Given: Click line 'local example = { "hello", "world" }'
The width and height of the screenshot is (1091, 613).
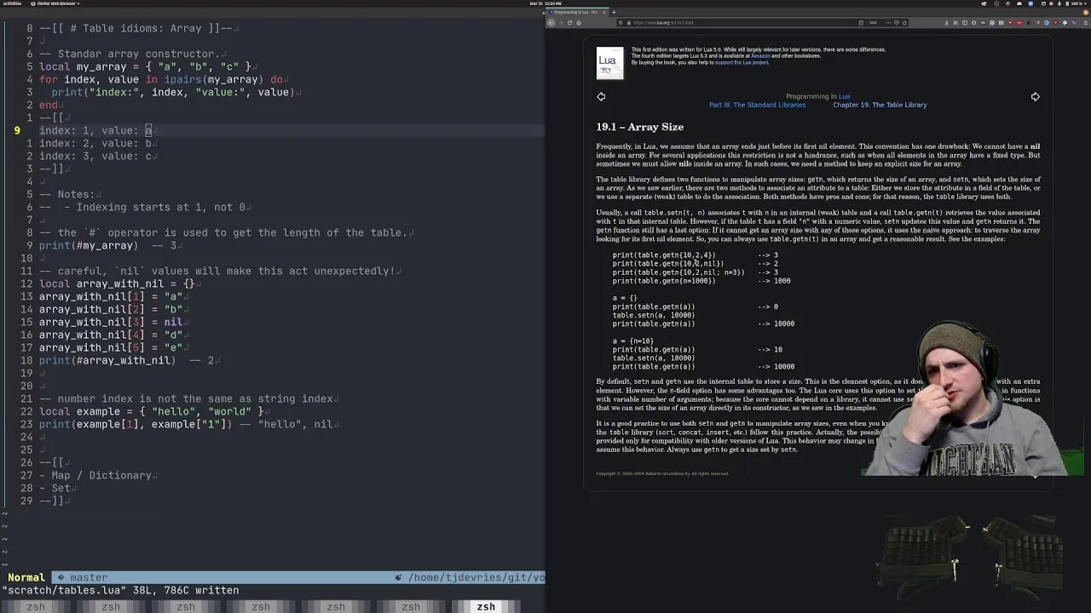Looking at the screenshot, I should coord(151,411).
